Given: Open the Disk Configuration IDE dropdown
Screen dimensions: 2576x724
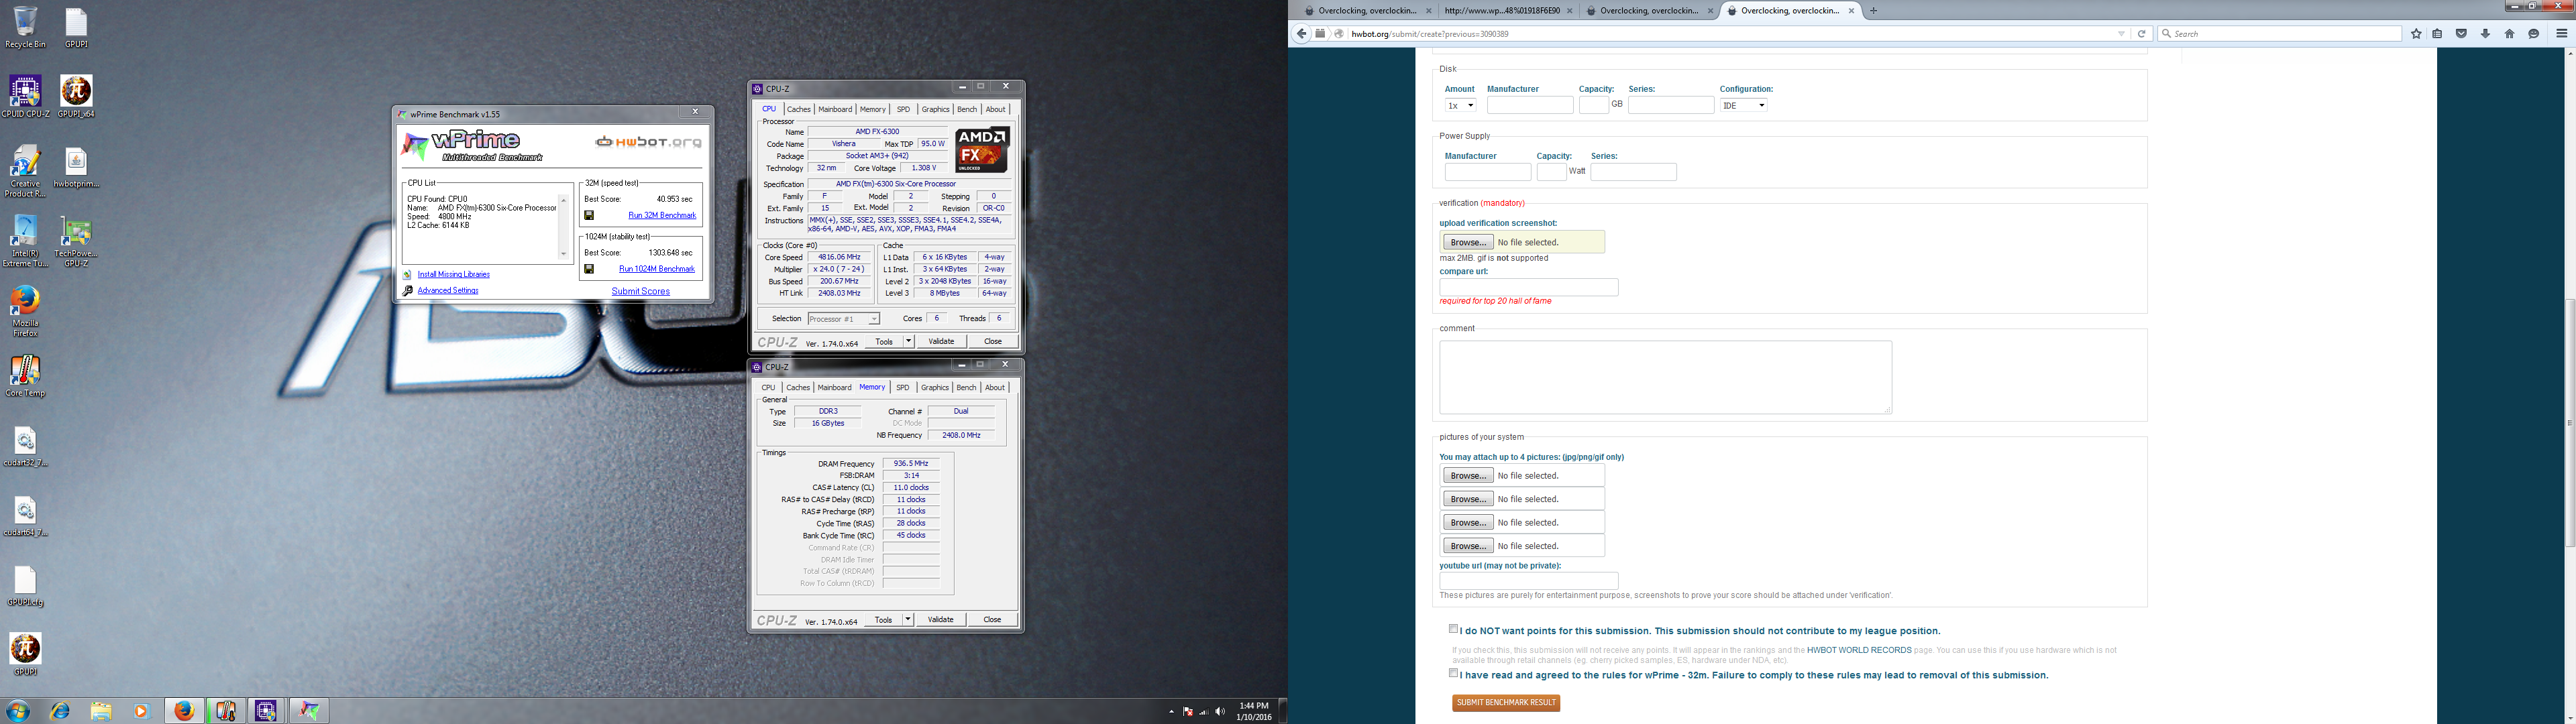Looking at the screenshot, I should (x=1743, y=105).
